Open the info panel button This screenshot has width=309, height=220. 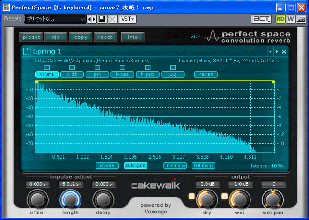pos(132,37)
